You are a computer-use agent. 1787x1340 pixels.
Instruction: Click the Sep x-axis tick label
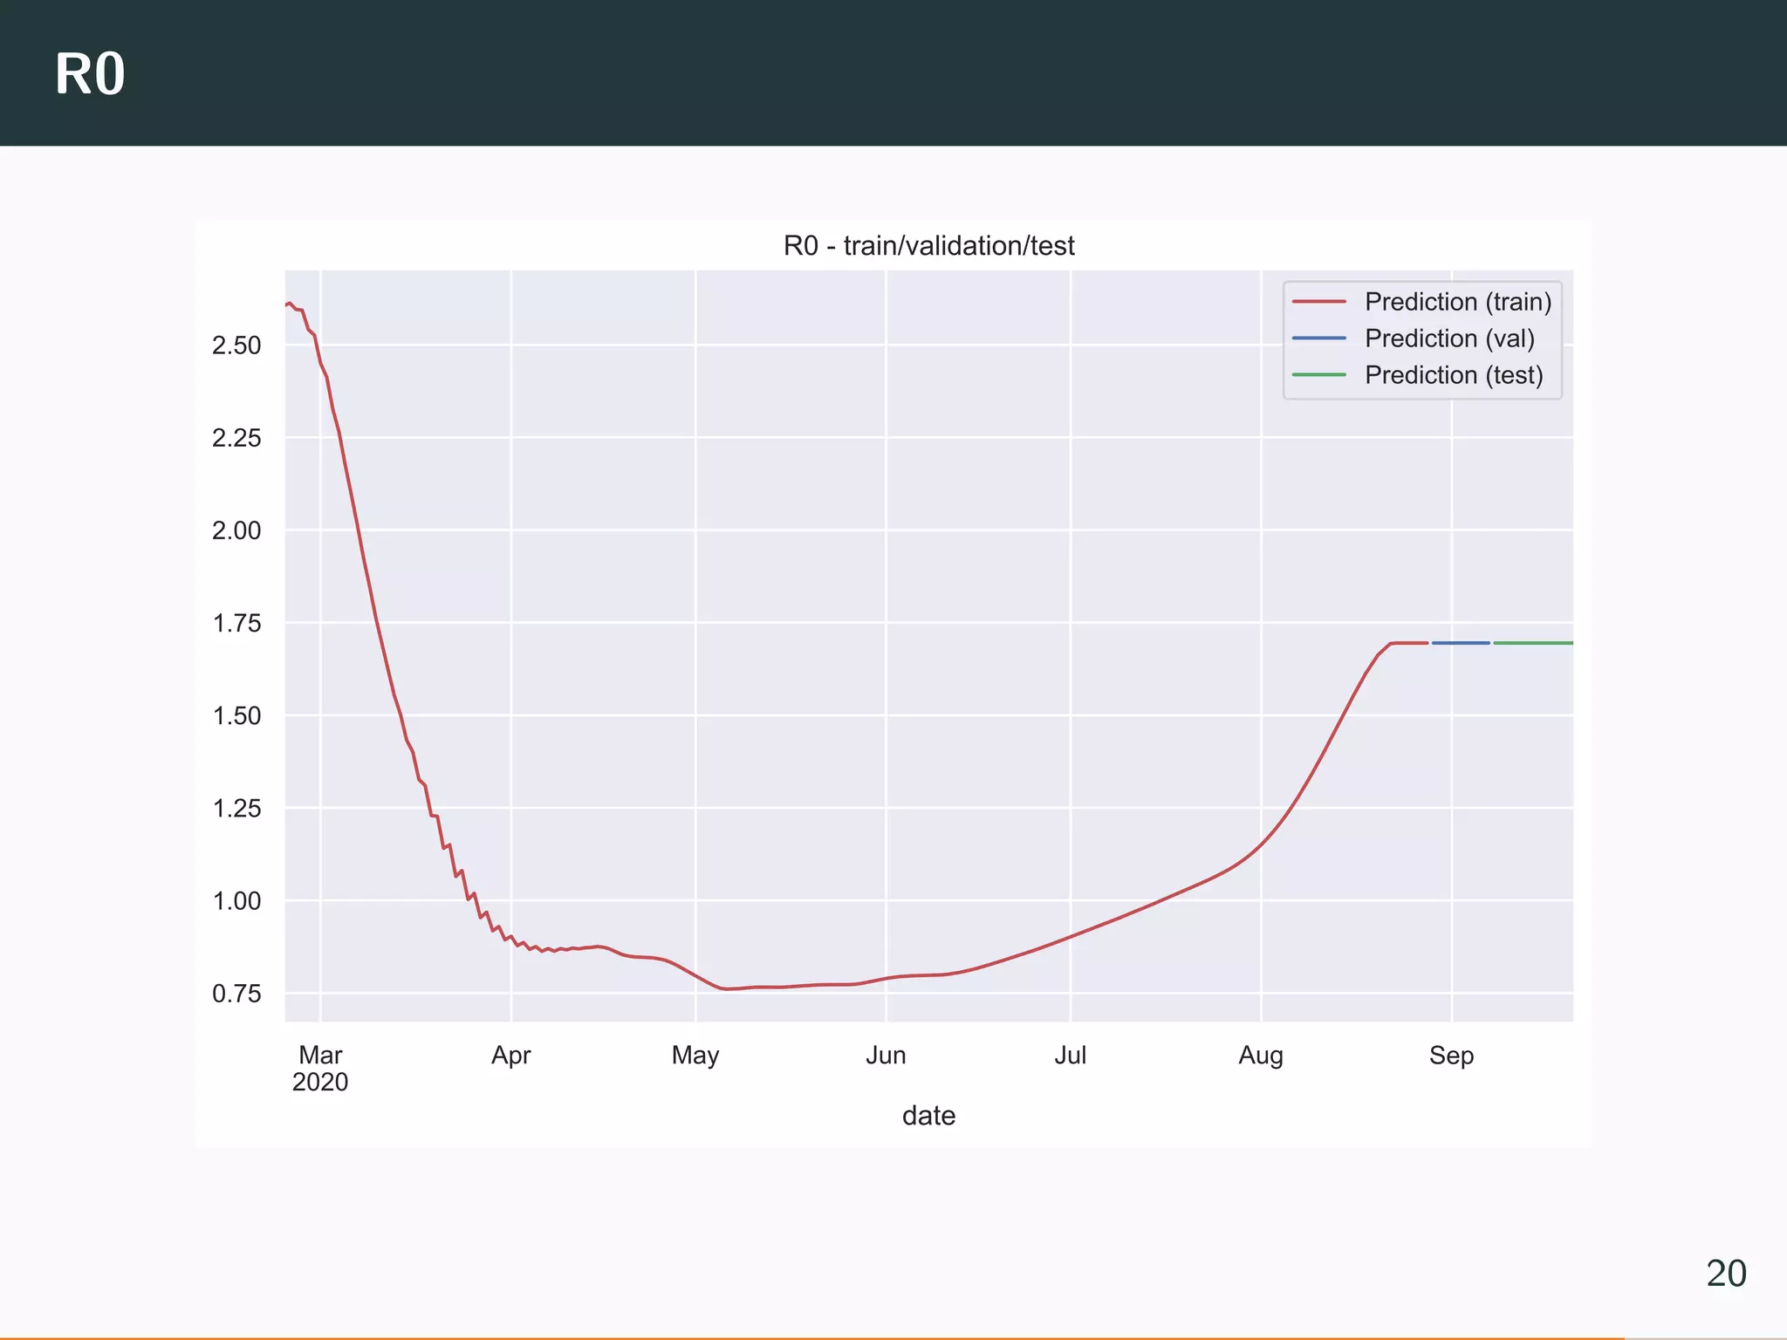pos(1451,1056)
